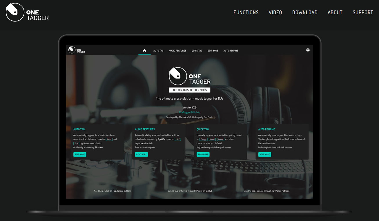Click the bold "Shazam" text
This screenshot has width=379, height=221.
tap(99, 147)
